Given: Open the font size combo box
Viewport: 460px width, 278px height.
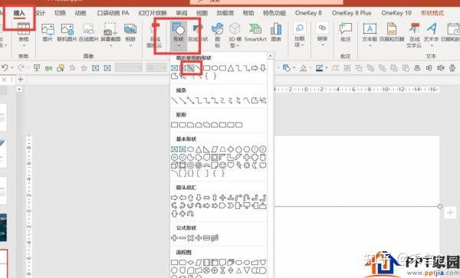Looking at the screenshot, I should click(156, 67).
